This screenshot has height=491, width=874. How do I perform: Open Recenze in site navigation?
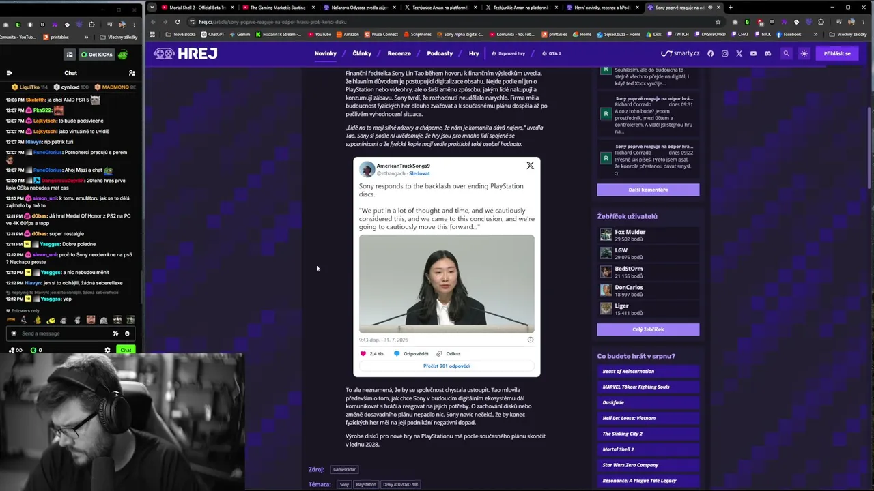pyautogui.click(x=399, y=53)
